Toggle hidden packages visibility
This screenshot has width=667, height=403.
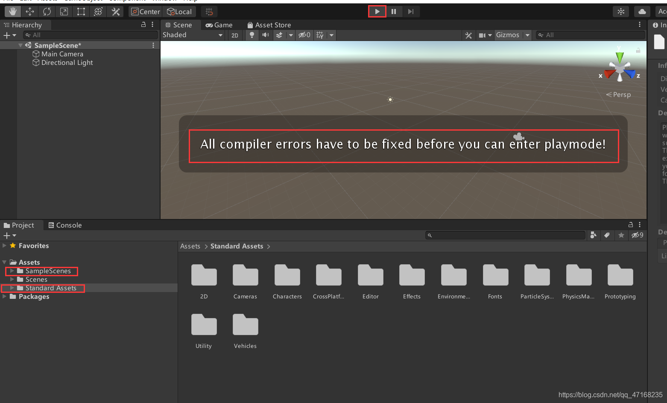[x=637, y=235]
